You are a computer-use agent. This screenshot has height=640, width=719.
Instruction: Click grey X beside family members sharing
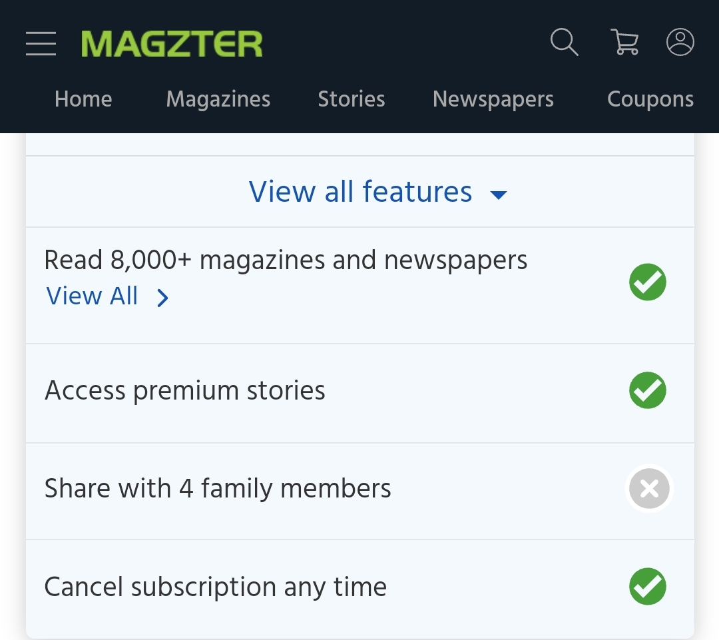pyautogui.click(x=649, y=488)
